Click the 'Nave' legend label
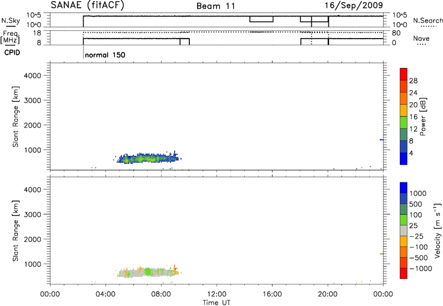The image size is (443, 306). (x=421, y=38)
